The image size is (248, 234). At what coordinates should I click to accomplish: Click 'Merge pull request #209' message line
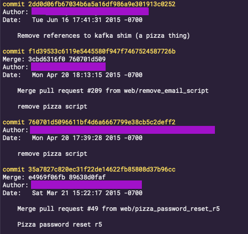[x=113, y=91]
